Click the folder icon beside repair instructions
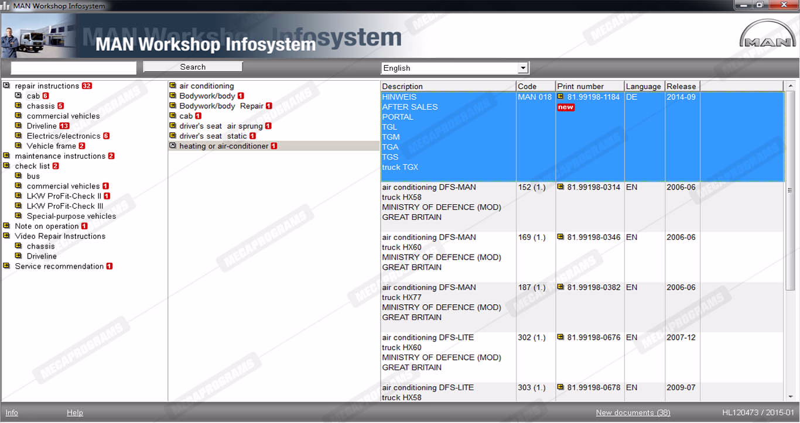The image size is (800, 423). coord(6,85)
